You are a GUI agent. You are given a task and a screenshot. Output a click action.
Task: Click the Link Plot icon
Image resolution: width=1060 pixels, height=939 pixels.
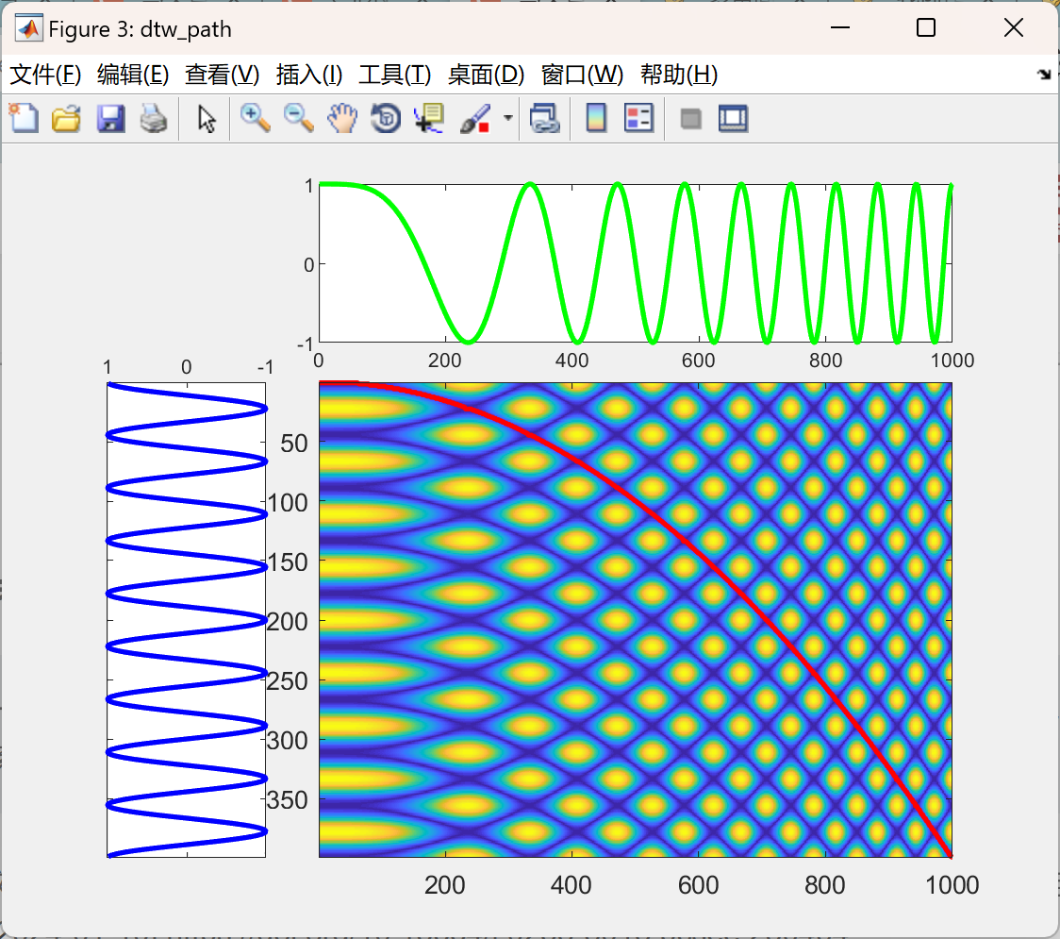(x=545, y=118)
